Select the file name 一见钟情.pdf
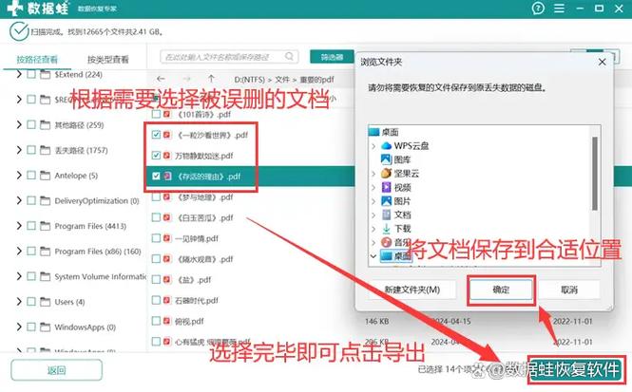 (197, 238)
